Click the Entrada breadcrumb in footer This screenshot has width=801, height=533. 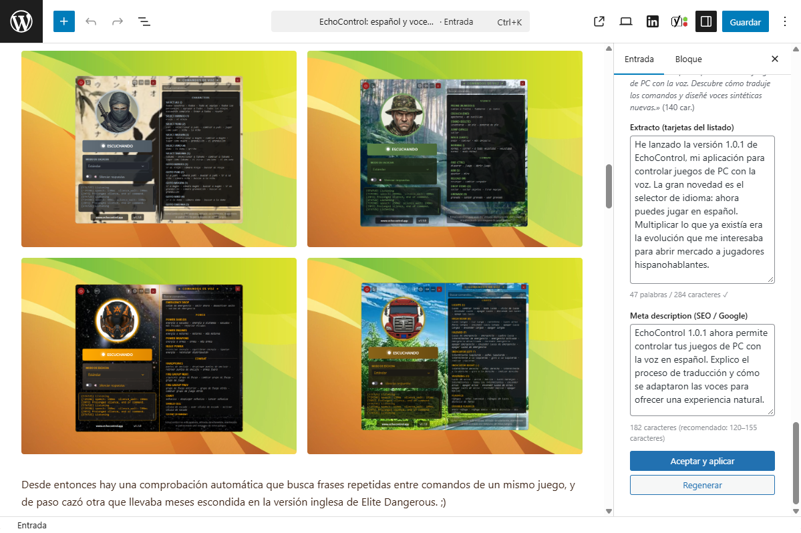(31, 525)
